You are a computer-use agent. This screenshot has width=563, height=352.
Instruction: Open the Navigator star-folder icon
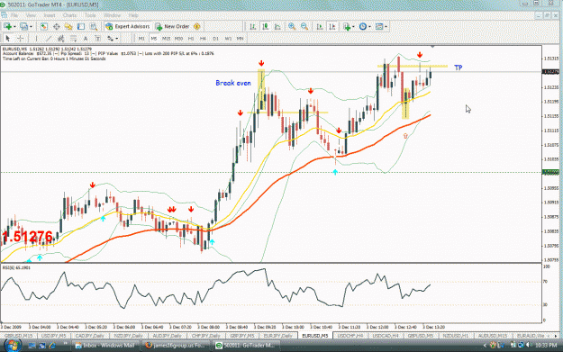pyautogui.click(x=68, y=26)
